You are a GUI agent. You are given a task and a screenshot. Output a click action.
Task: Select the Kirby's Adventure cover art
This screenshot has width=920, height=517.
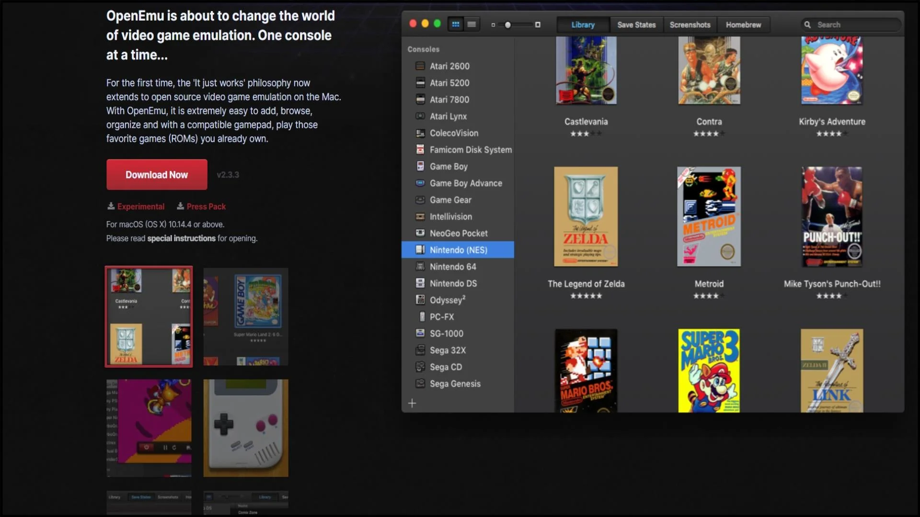(x=832, y=70)
